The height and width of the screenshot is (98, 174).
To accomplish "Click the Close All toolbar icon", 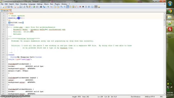I will tap(17, 7).
